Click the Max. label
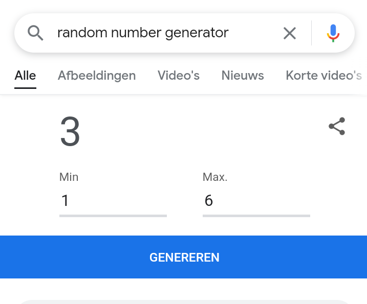 pyautogui.click(x=215, y=177)
